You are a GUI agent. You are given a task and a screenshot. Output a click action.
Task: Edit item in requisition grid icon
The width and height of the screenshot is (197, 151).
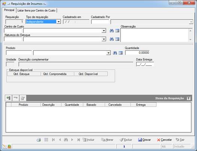click(x=23, y=98)
